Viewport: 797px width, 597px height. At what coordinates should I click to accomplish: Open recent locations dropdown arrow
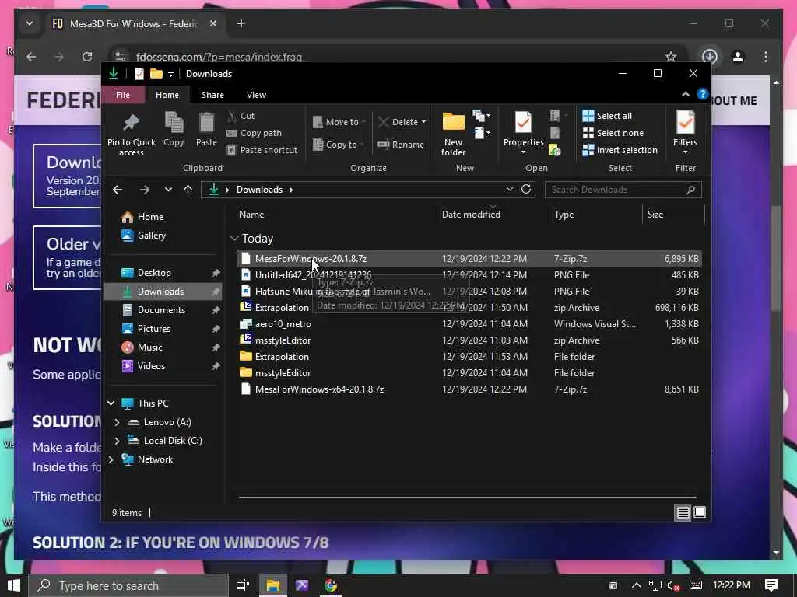168,190
